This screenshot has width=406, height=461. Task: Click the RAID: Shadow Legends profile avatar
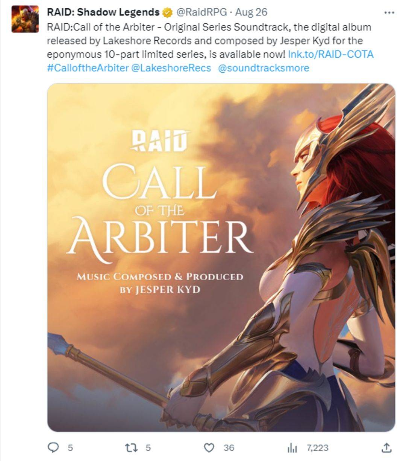25,19
